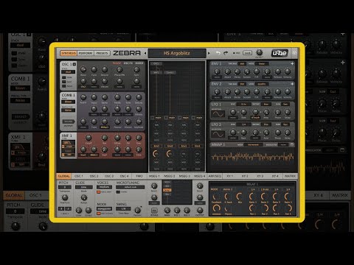
Task: Click the u-he logo
Action: click(280, 53)
